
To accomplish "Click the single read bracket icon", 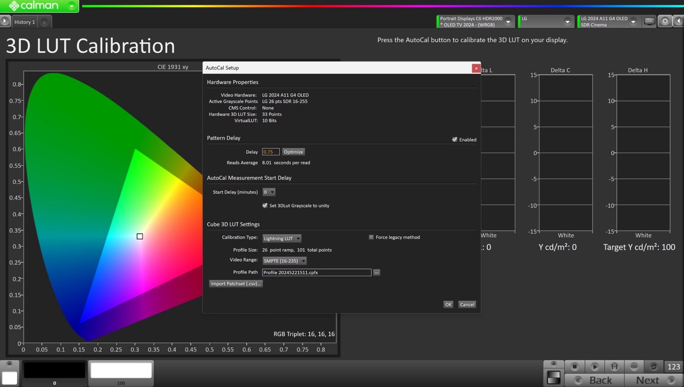I will click(x=615, y=367).
